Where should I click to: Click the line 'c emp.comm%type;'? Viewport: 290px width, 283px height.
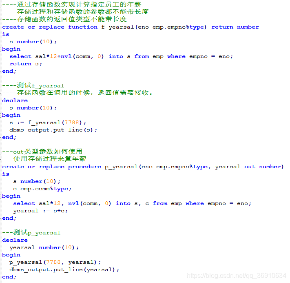point(42,189)
